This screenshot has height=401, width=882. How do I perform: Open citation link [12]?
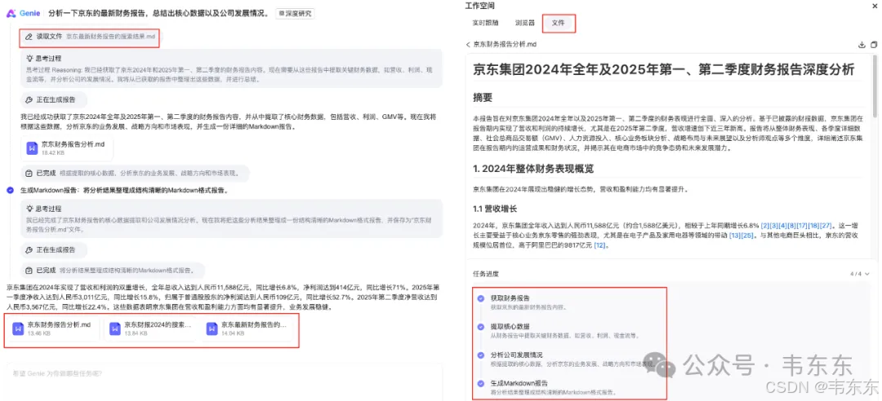pyautogui.click(x=600, y=245)
